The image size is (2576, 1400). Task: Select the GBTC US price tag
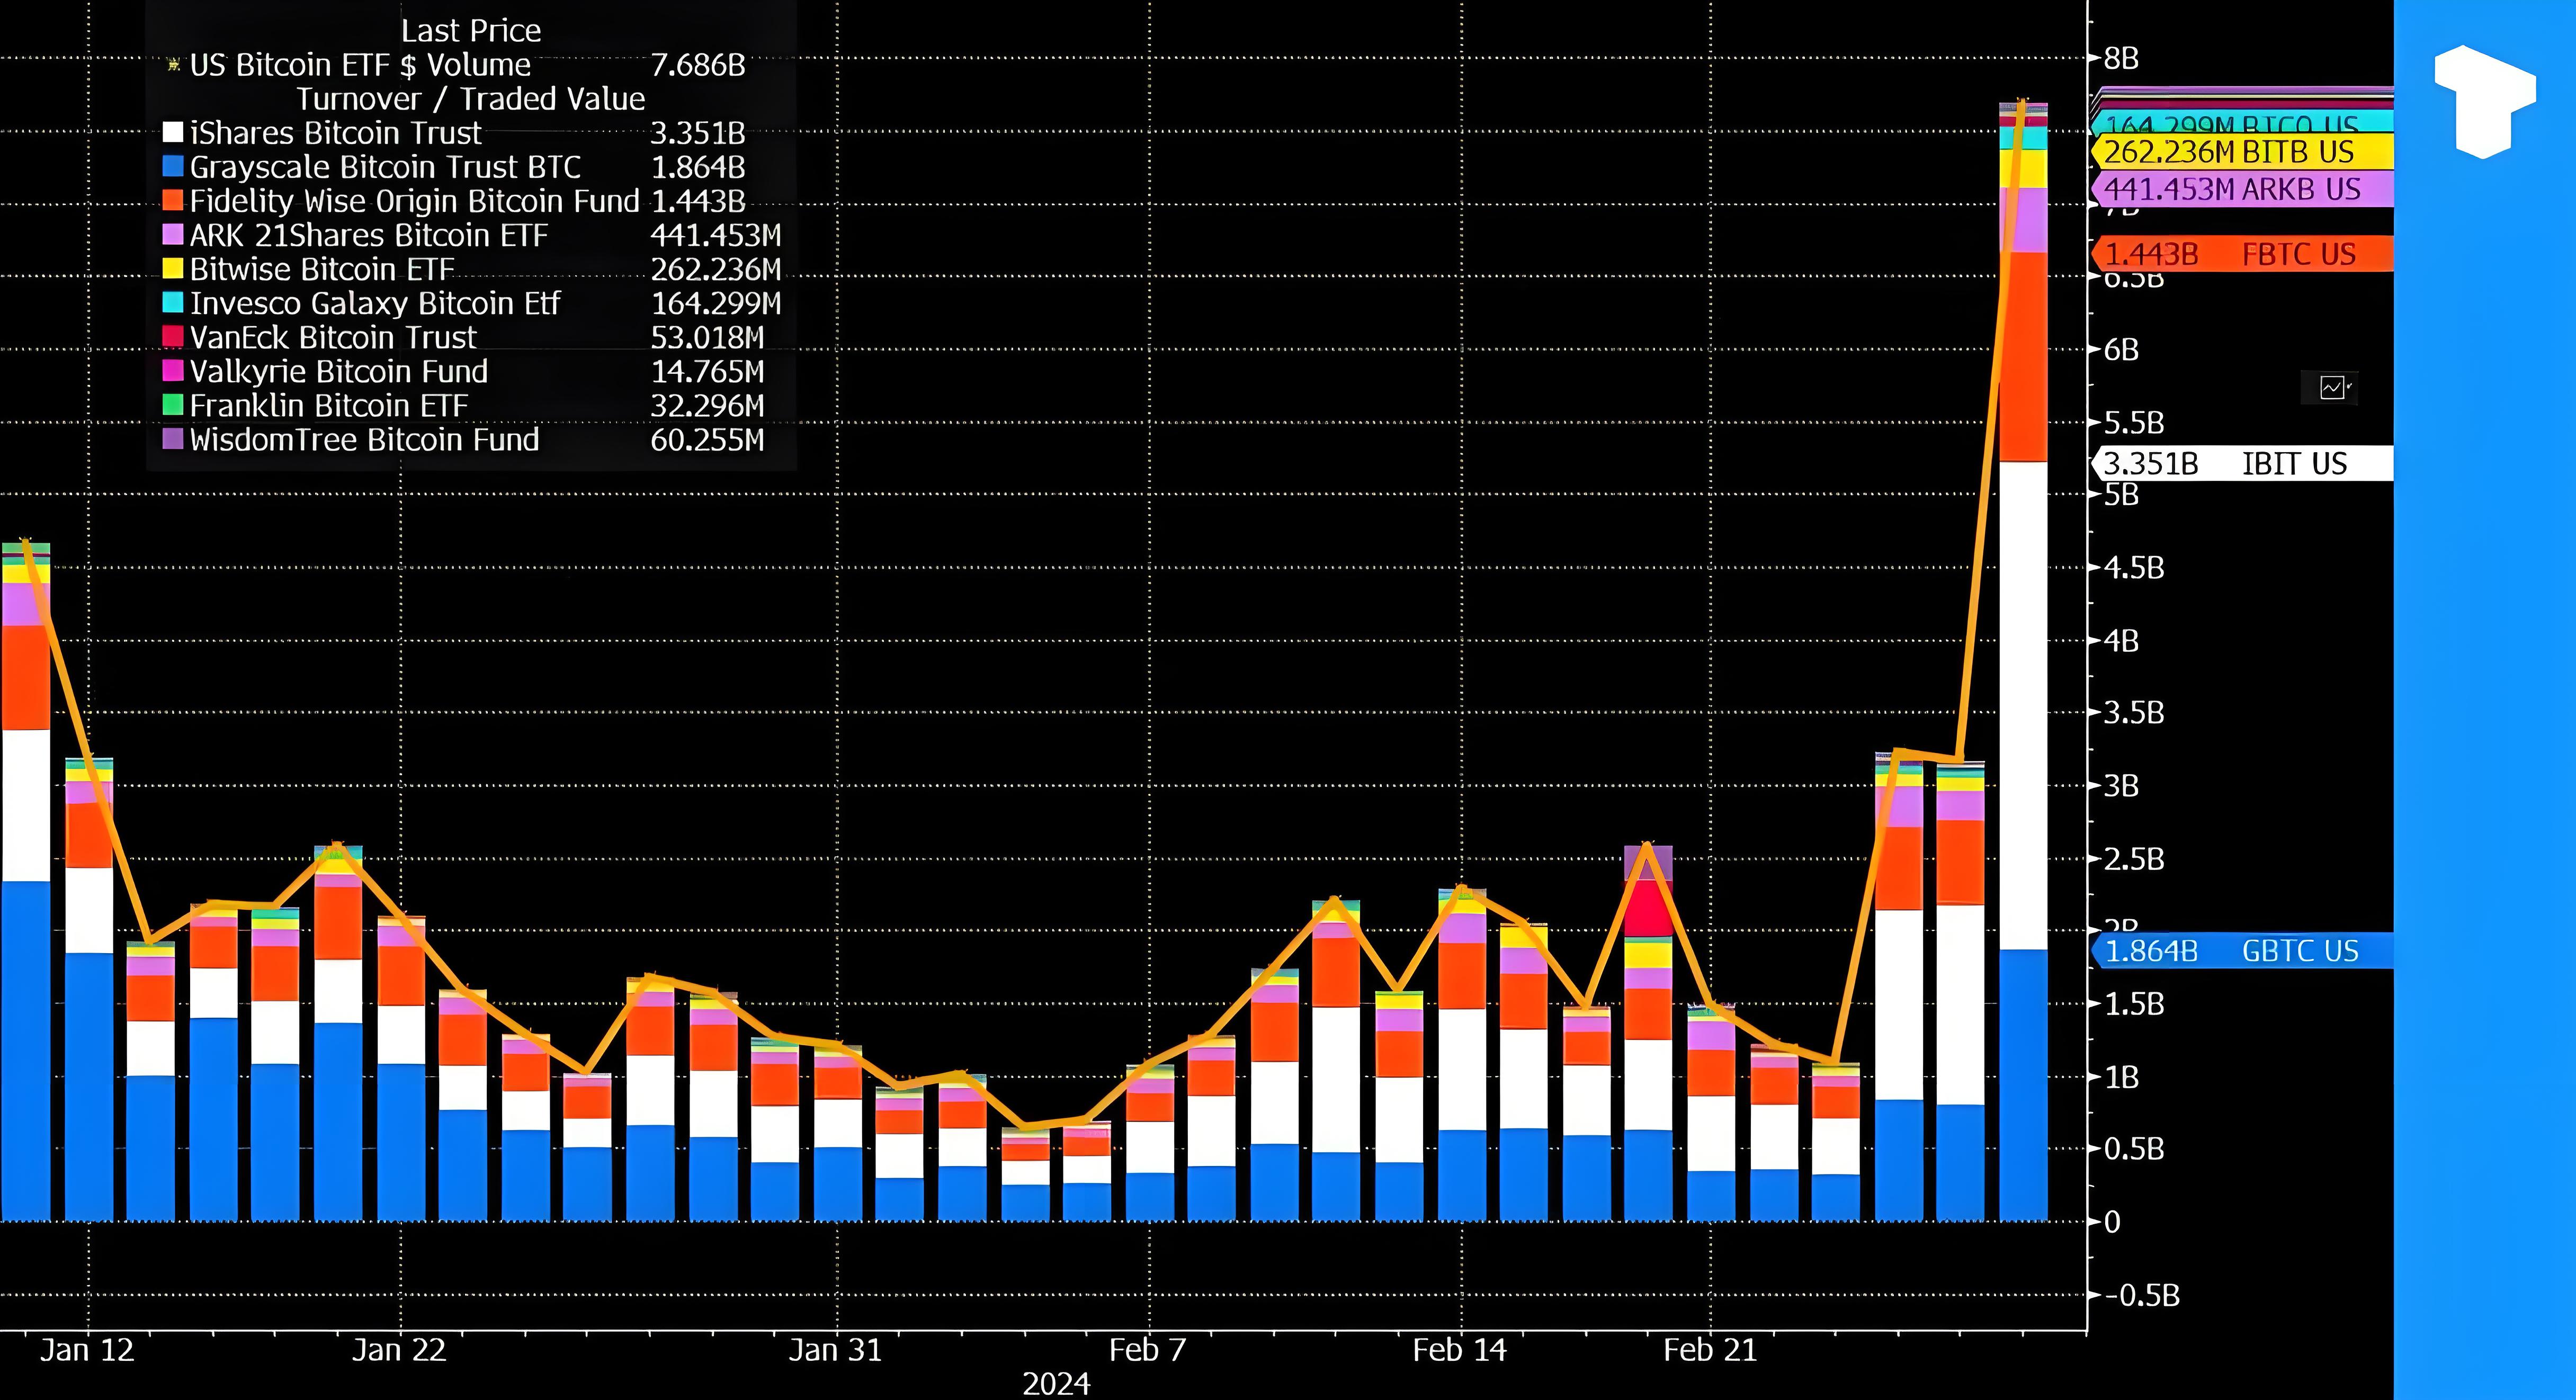pyautogui.click(x=2243, y=951)
